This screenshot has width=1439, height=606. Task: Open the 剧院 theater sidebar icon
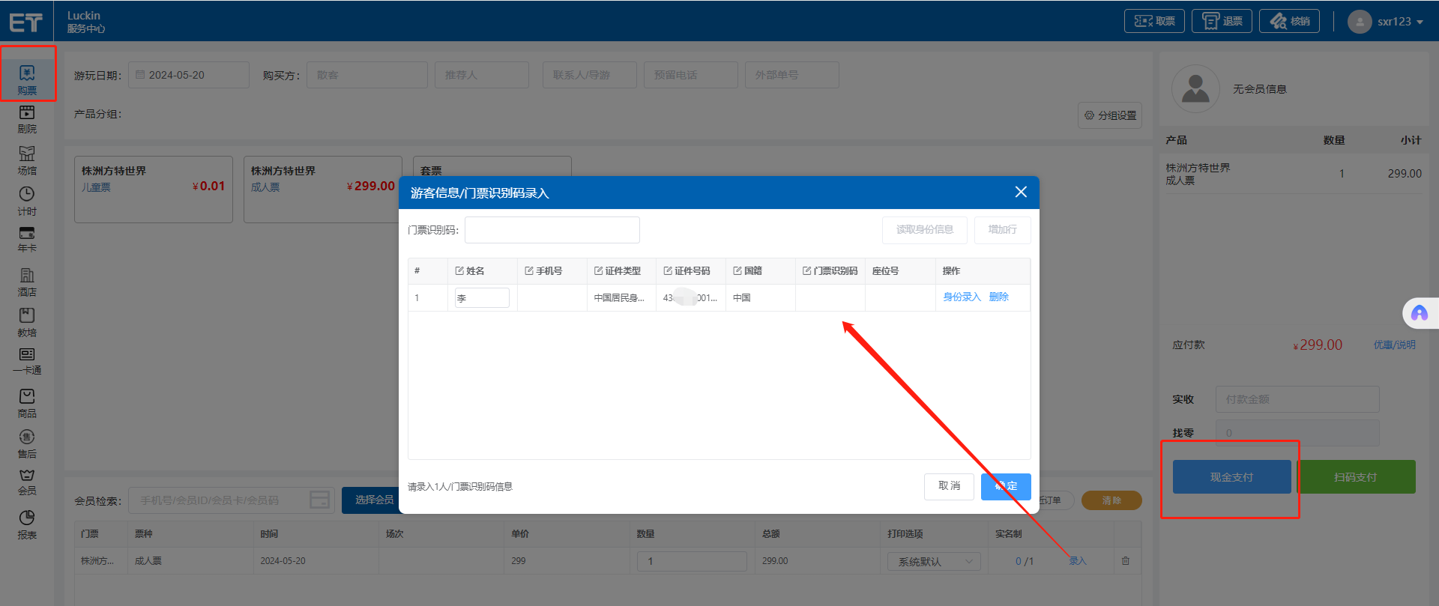click(x=27, y=118)
